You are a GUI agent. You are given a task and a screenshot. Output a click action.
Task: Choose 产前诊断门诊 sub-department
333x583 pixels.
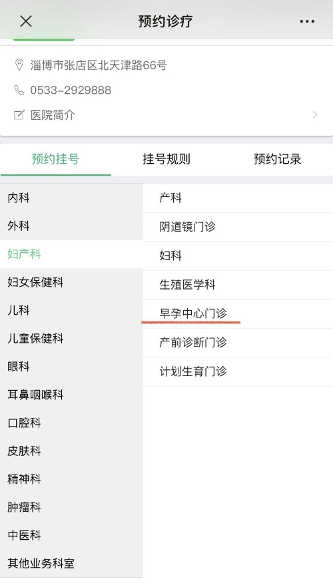[238, 343]
